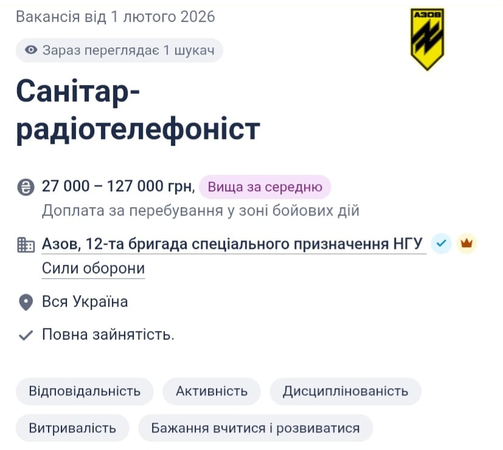Click the hryvnia salary icon
503x450 pixels.
point(25,186)
